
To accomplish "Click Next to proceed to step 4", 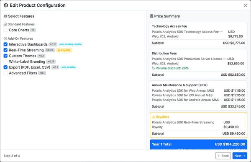I will click(240, 156).
